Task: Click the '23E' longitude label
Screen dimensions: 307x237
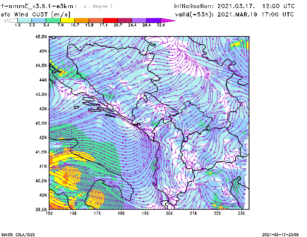Action: tap(241, 213)
